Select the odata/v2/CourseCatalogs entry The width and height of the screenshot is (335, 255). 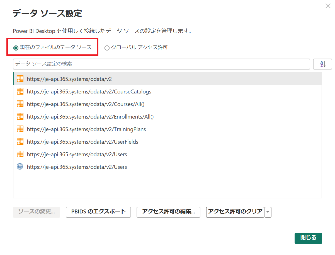pos(167,91)
